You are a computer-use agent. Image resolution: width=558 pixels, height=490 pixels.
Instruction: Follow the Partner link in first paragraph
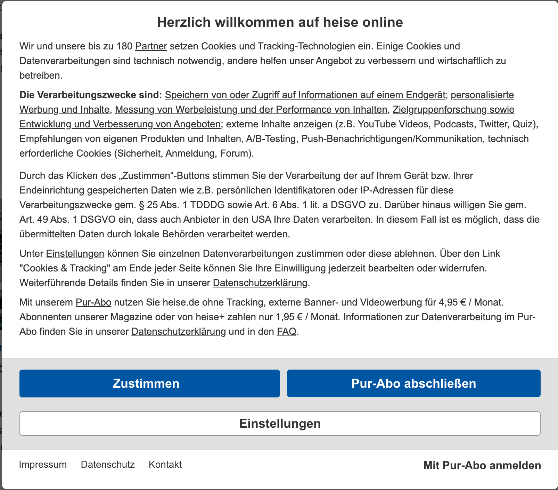pos(151,46)
